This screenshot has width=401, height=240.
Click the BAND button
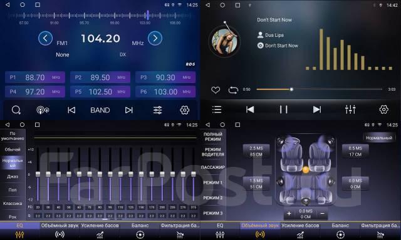(100, 110)
